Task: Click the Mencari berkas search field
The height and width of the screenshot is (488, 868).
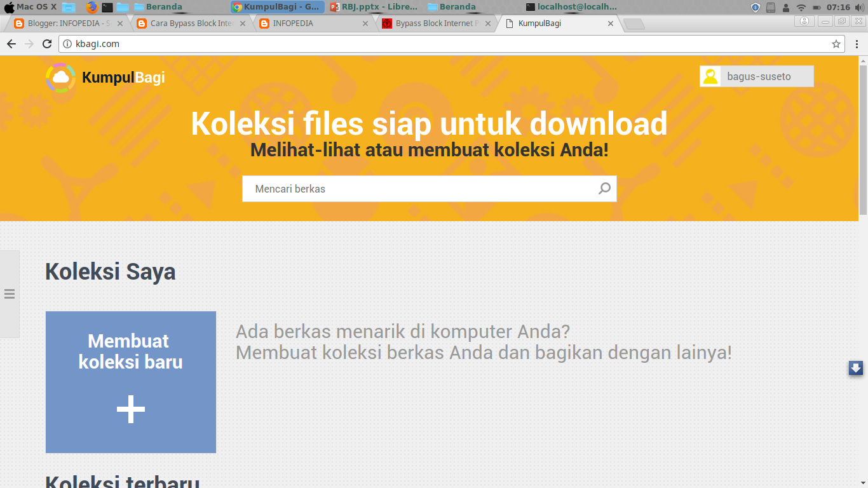Action: (430, 189)
